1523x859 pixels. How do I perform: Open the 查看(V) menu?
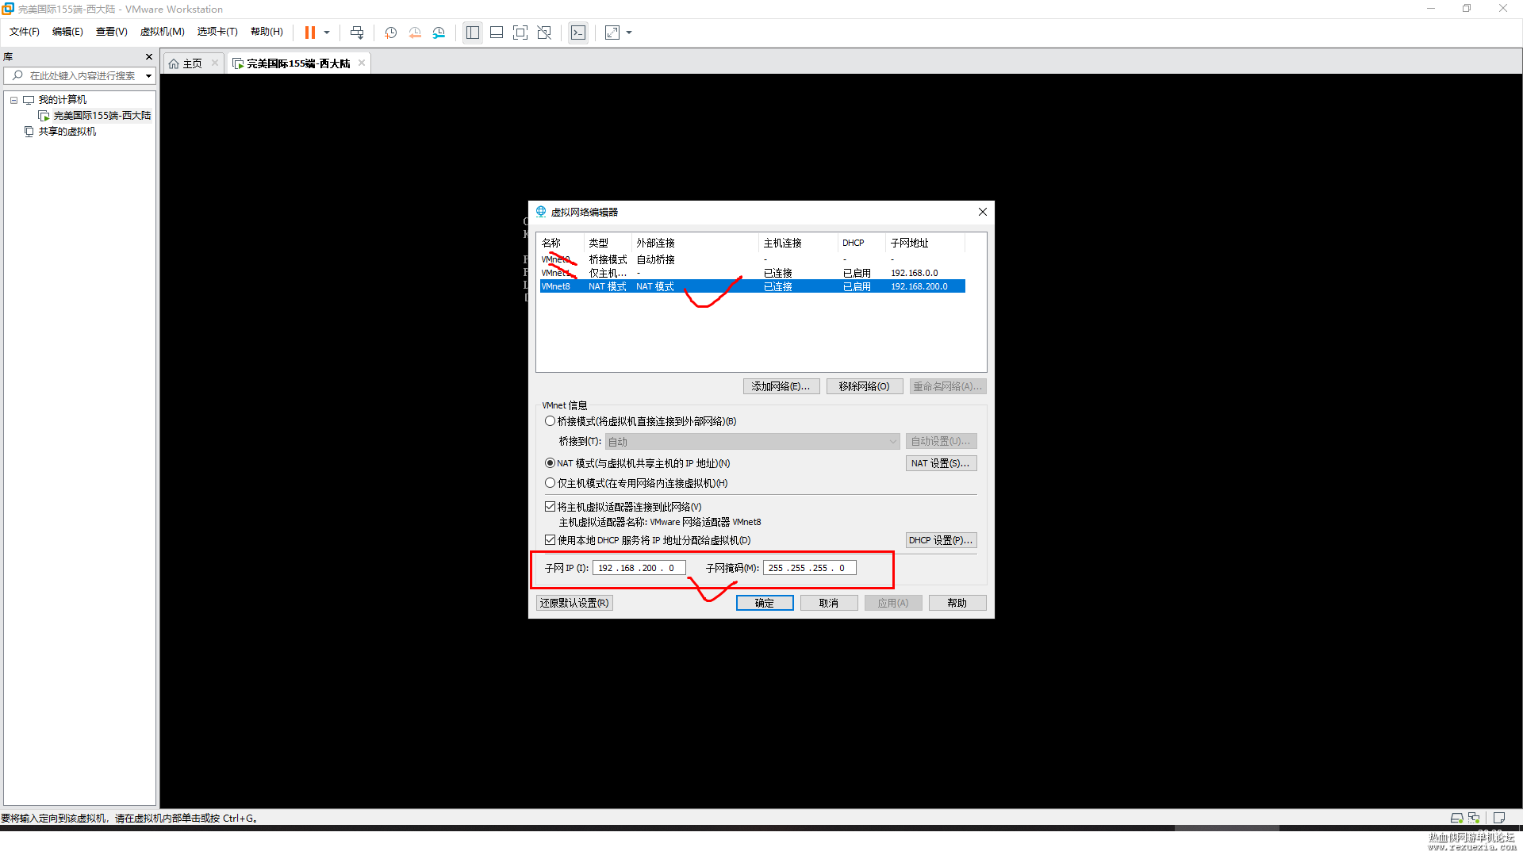tap(112, 32)
